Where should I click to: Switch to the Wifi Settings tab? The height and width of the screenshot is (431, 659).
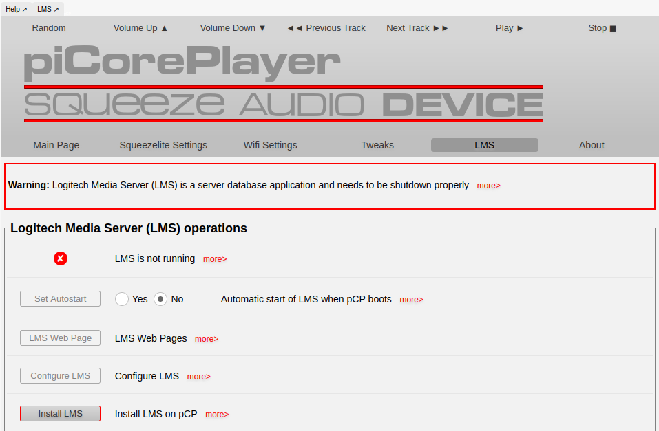tap(270, 145)
